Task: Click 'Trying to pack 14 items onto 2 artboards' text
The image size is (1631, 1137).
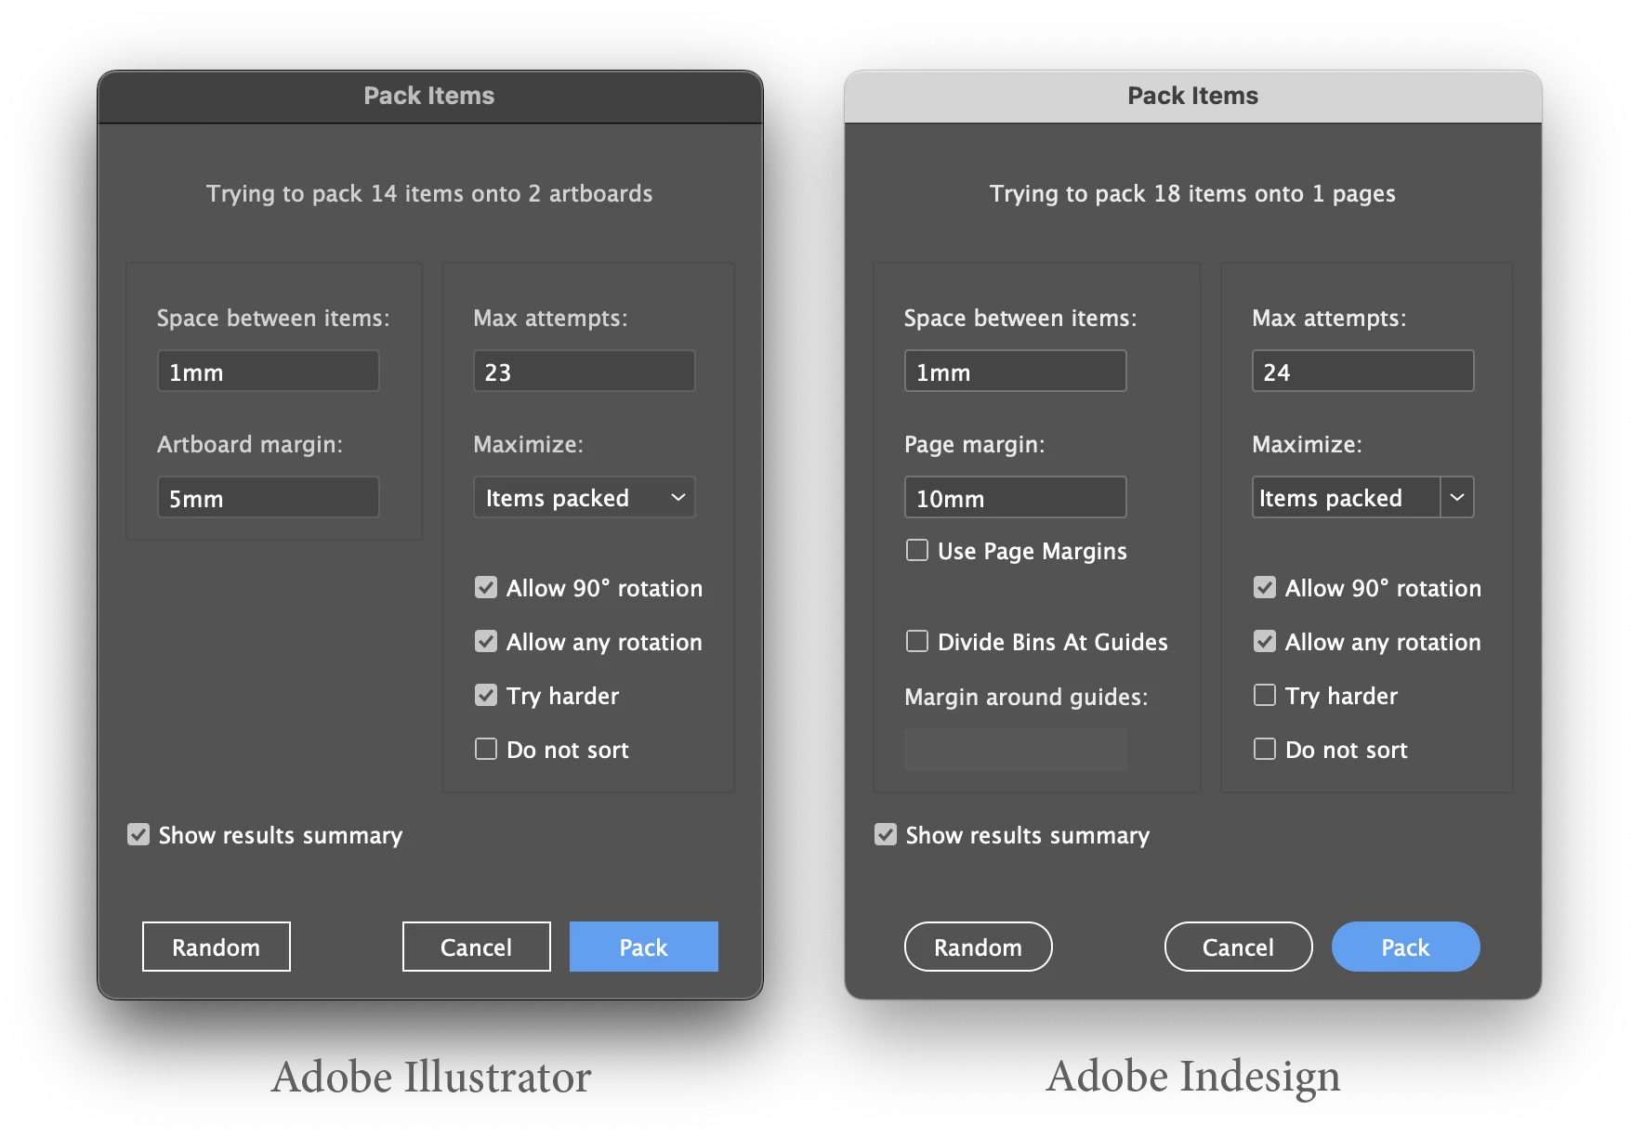Action: (x=429, y=193)
